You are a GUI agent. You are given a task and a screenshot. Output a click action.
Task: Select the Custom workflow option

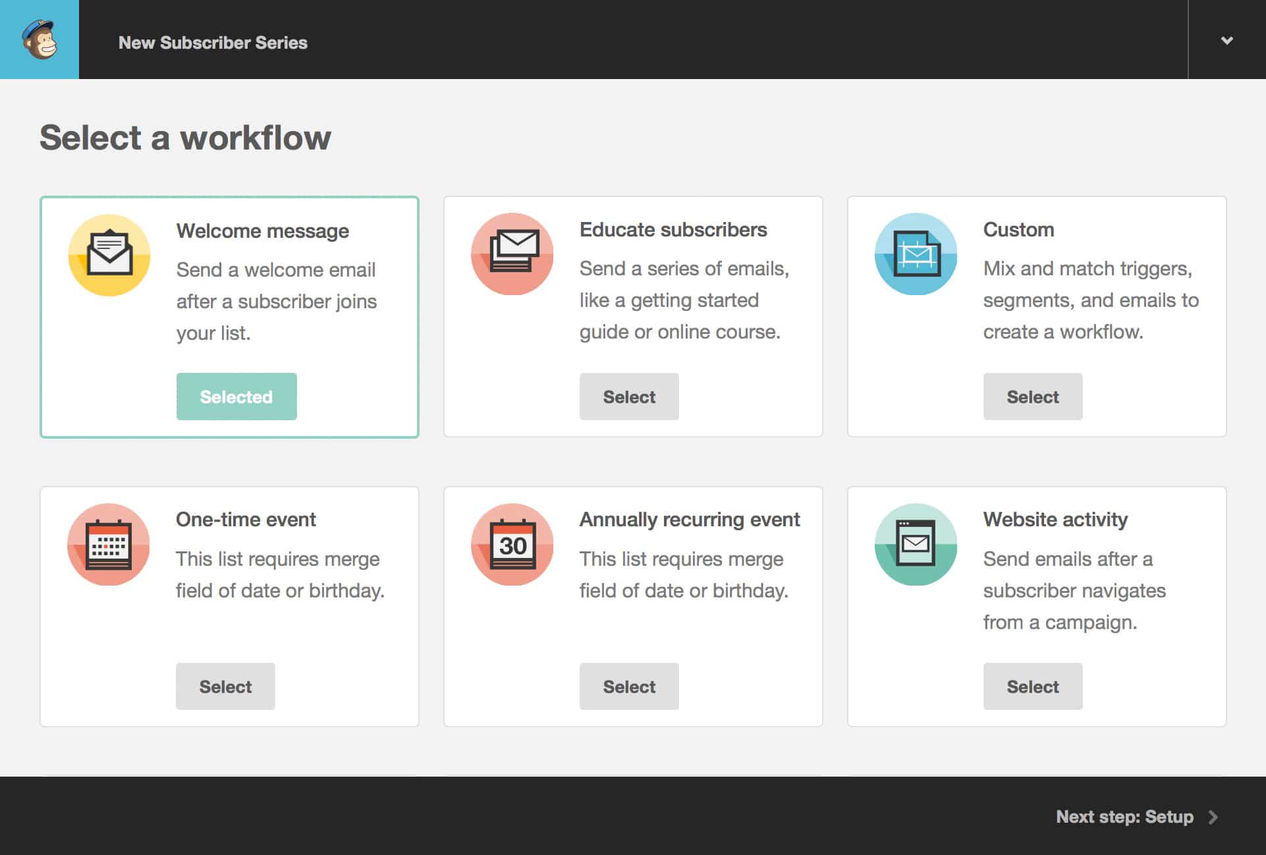point(1032,396)
